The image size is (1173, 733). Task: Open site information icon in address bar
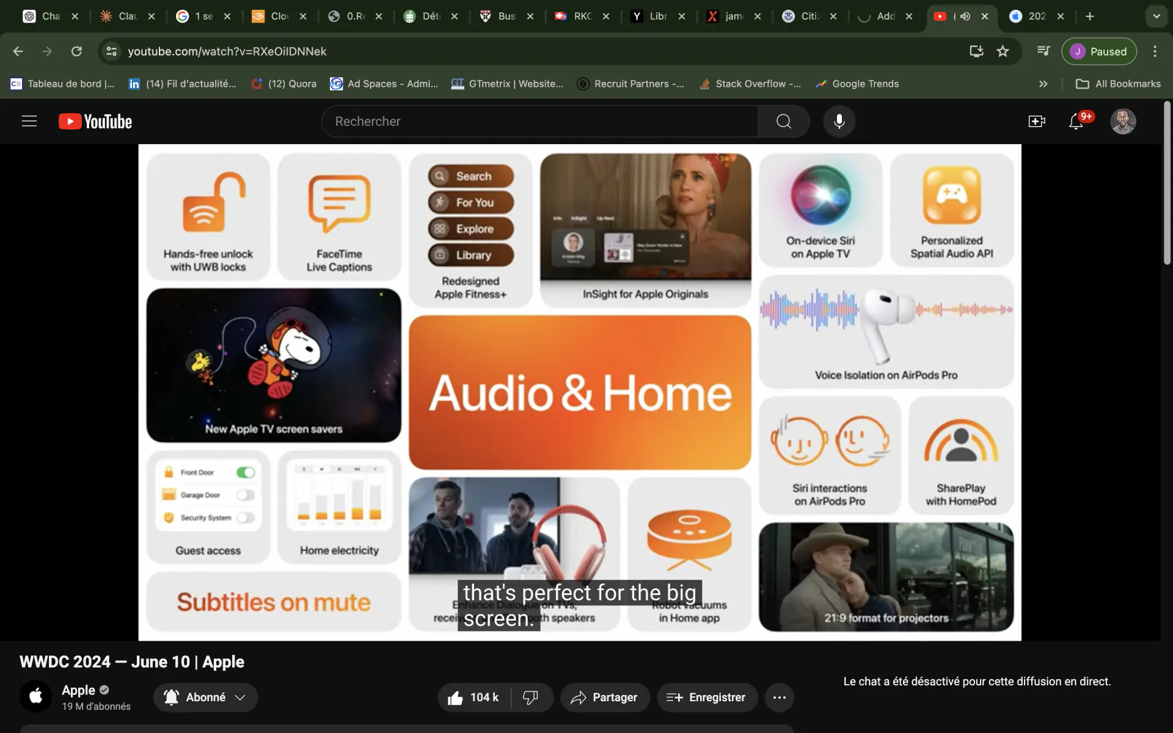(111, 51)
